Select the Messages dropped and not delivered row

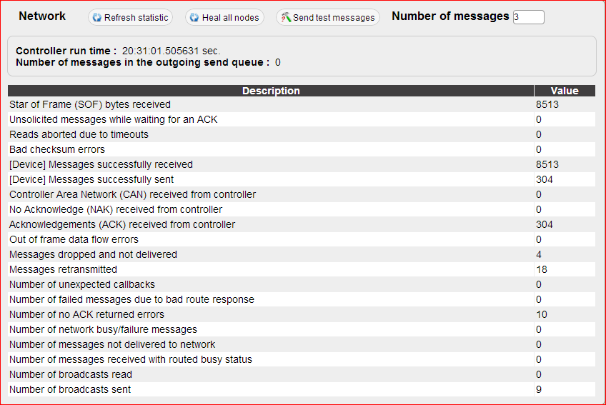click(302, 254)
